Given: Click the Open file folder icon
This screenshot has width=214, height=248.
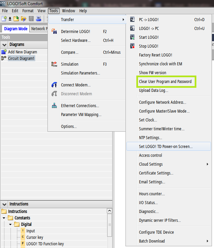Looking at the screenshot, I should [x=16, y=19].
